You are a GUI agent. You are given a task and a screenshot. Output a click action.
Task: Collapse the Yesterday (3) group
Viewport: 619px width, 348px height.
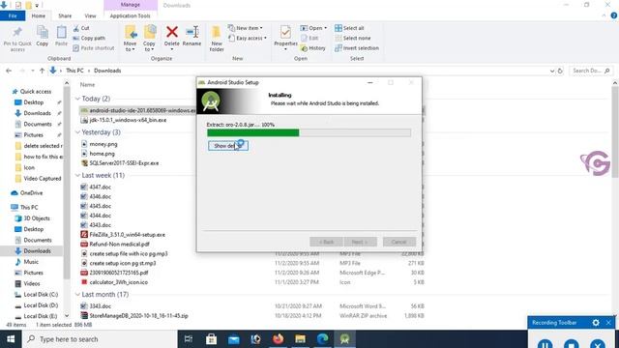coord(77,132)
